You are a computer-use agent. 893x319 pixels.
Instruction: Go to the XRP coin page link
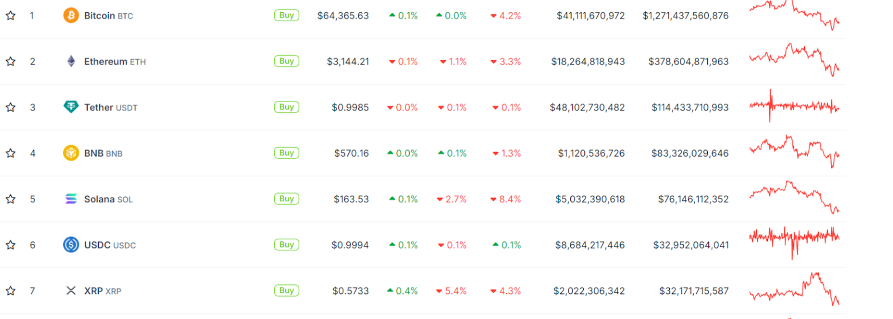click(103, 291)
